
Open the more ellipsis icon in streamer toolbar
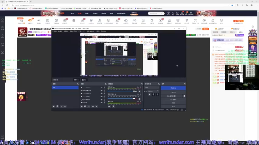click(221, 20)
